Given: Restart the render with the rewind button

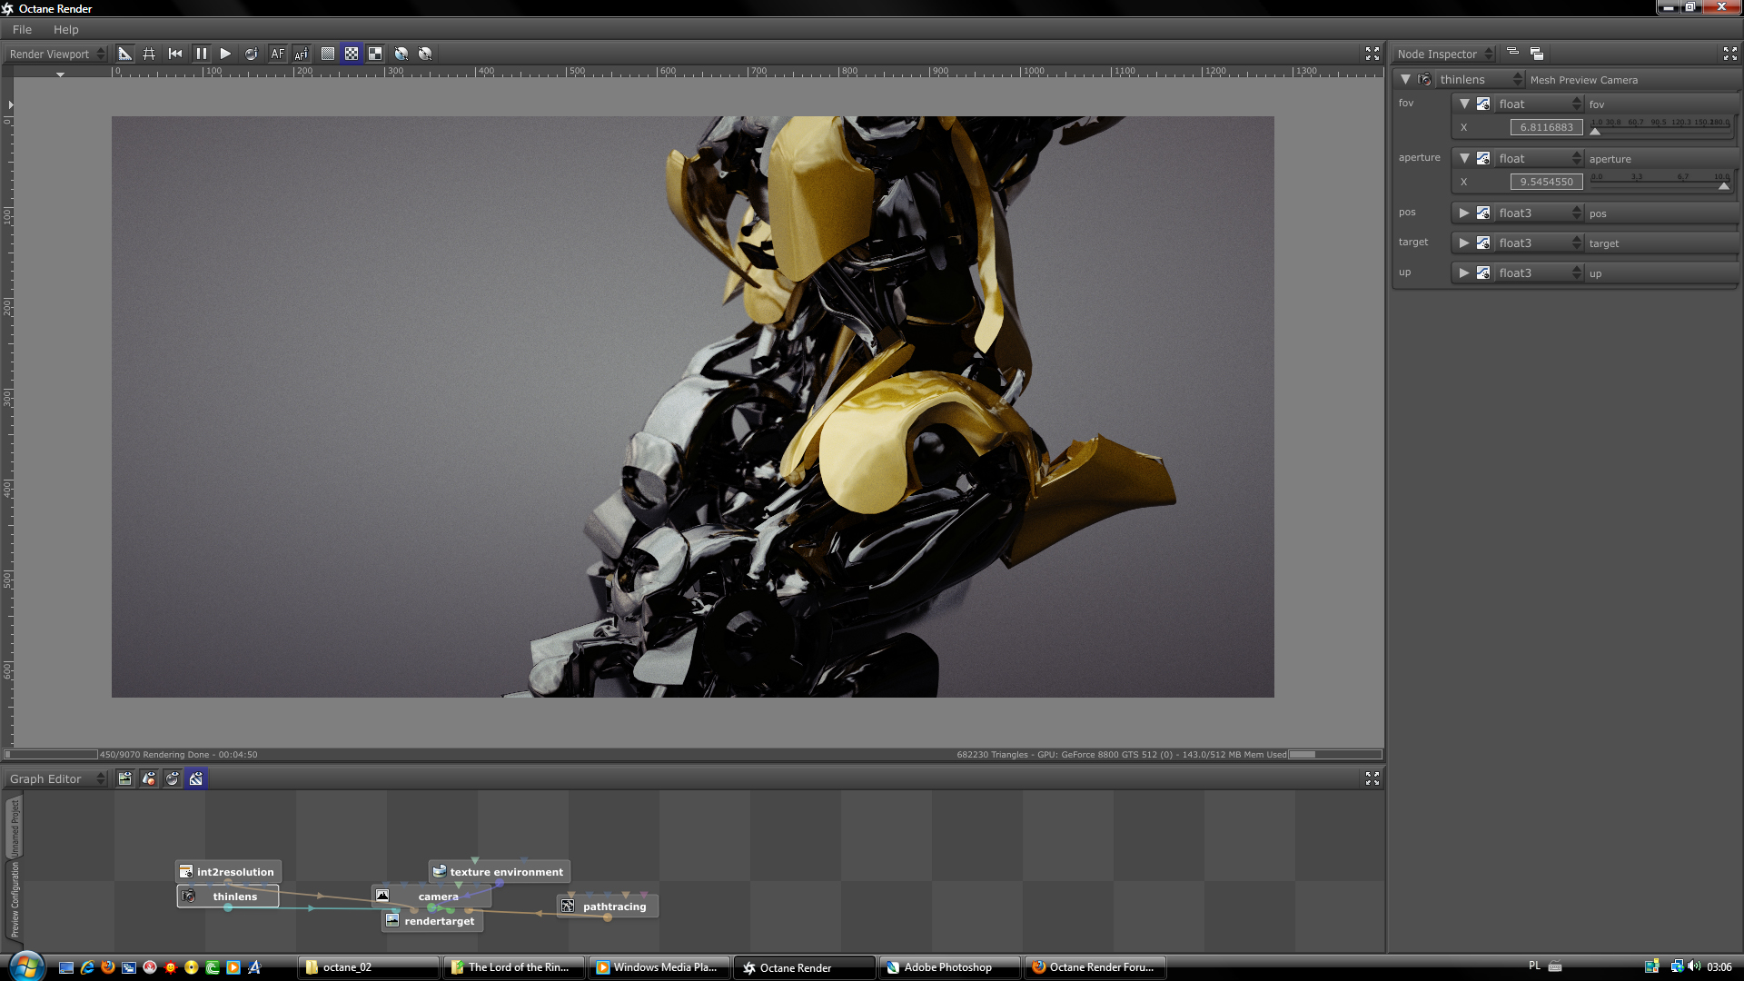Looking at the screenshot, I should click(x=175, y=54).
